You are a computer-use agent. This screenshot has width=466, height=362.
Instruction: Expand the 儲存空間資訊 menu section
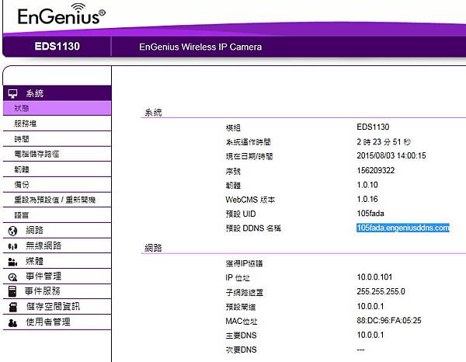(57, 307)
